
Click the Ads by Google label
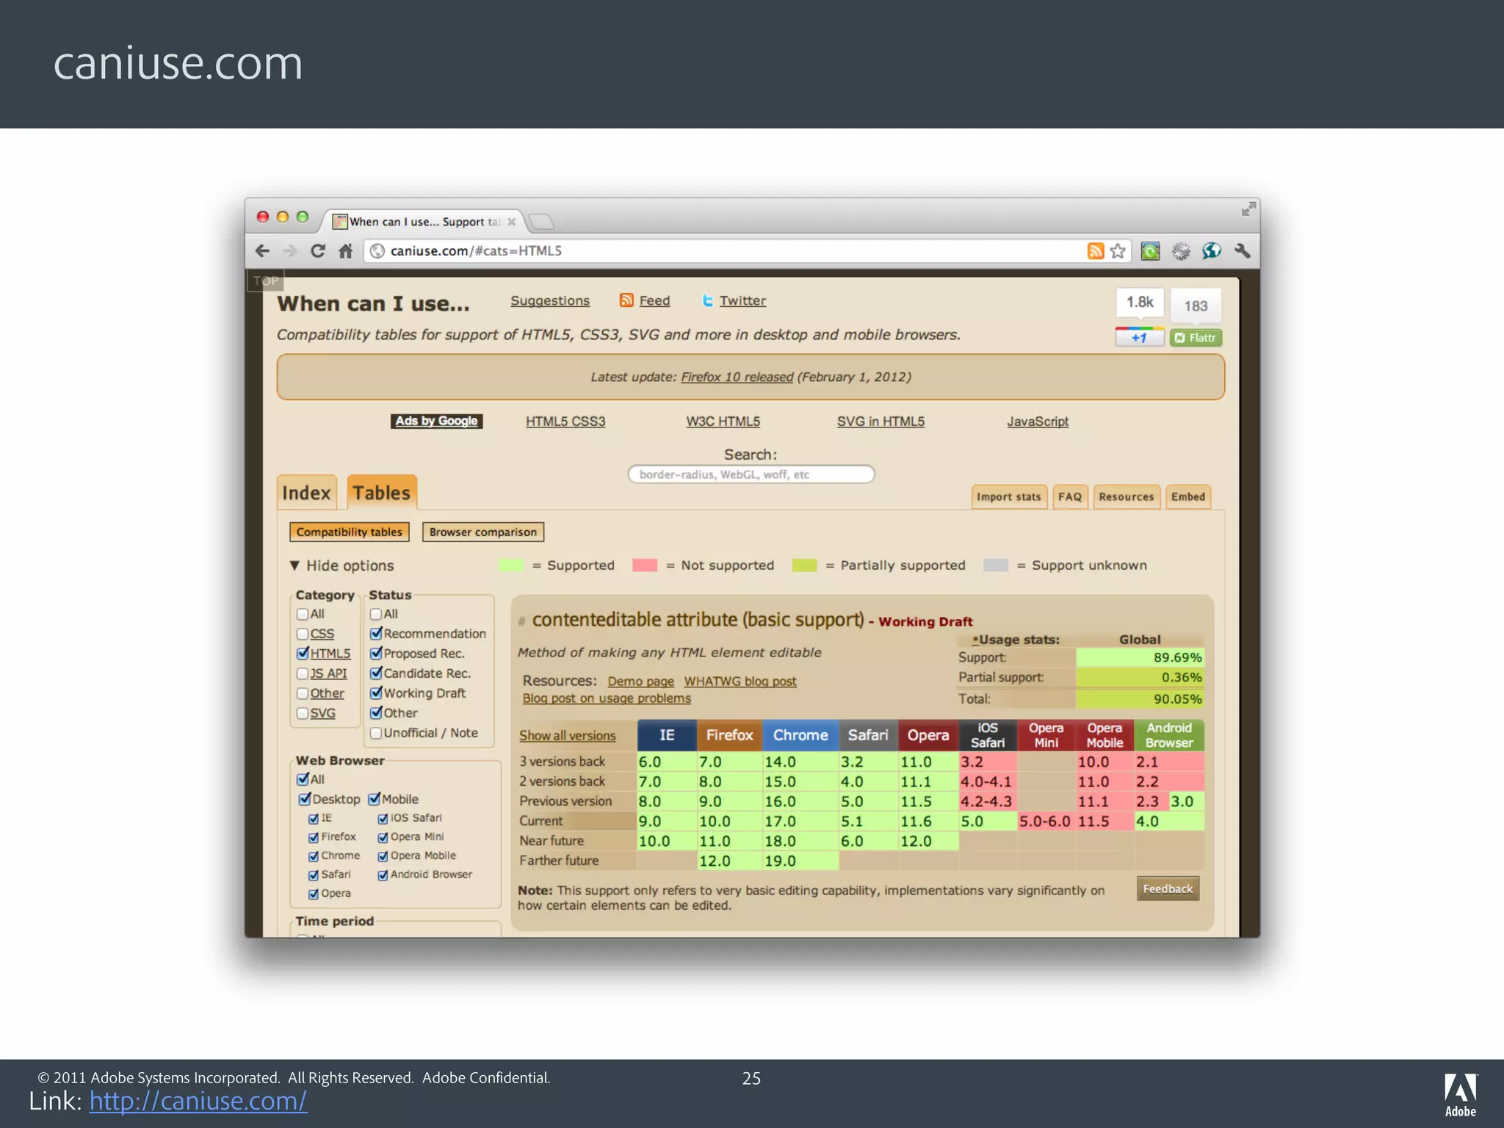[x=437, y=421]
